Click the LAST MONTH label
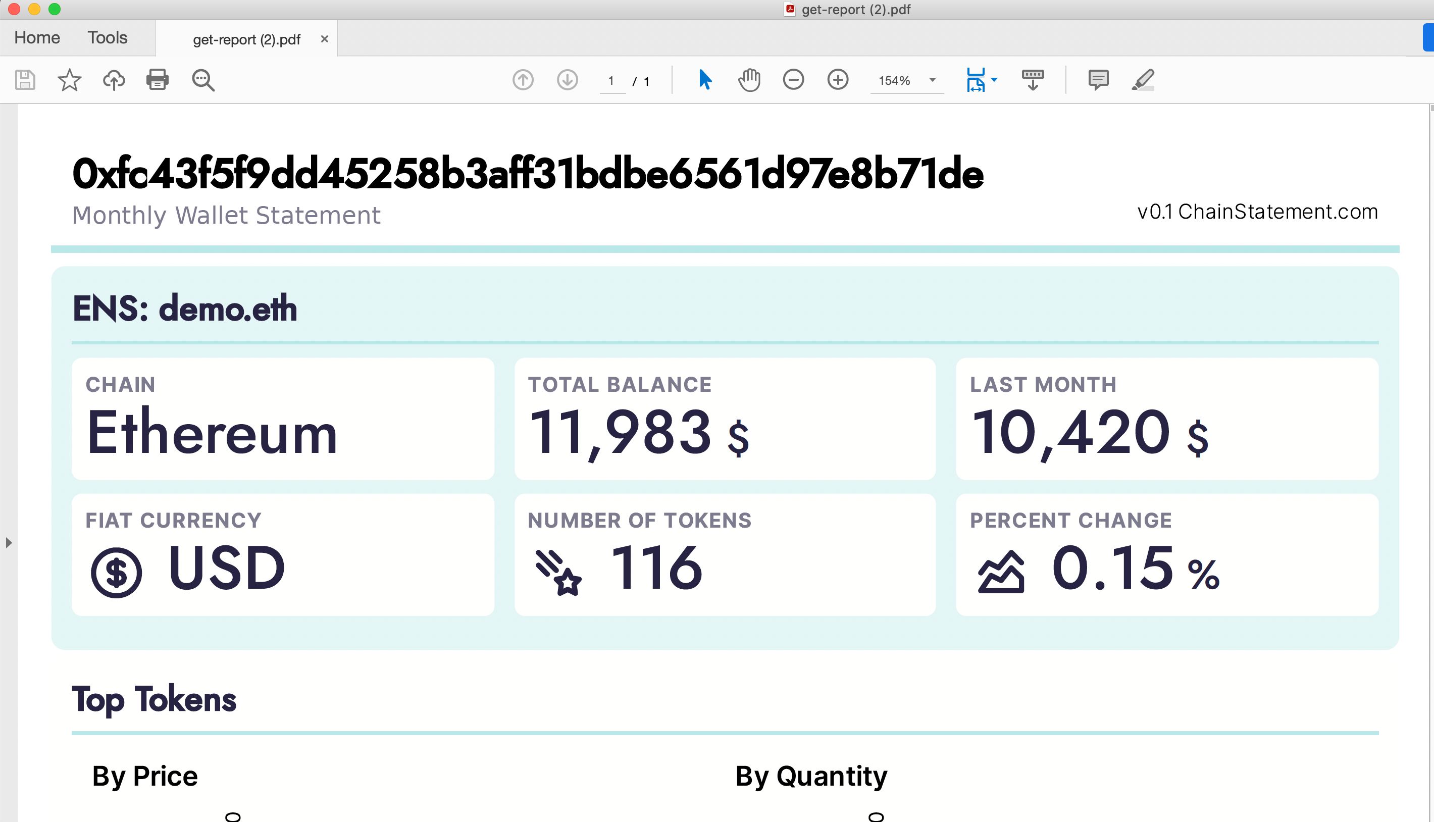The height and width of the screenshot is (822, 1434). (1043, 385)
